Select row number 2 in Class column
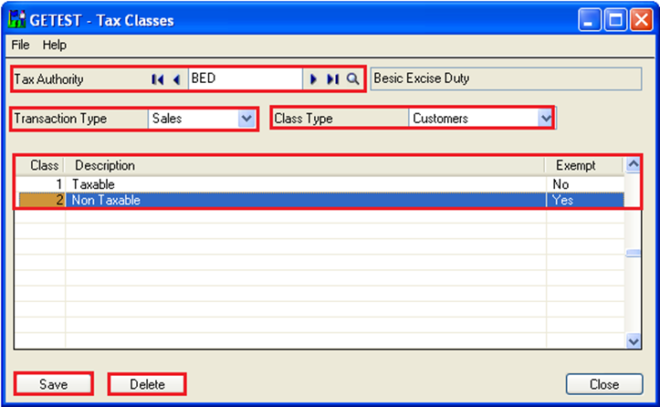 click(x=41, y=200)
